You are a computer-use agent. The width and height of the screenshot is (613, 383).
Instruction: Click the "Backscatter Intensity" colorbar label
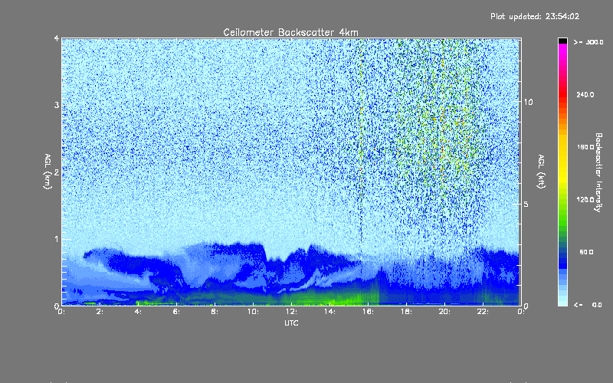pos(598,172)
